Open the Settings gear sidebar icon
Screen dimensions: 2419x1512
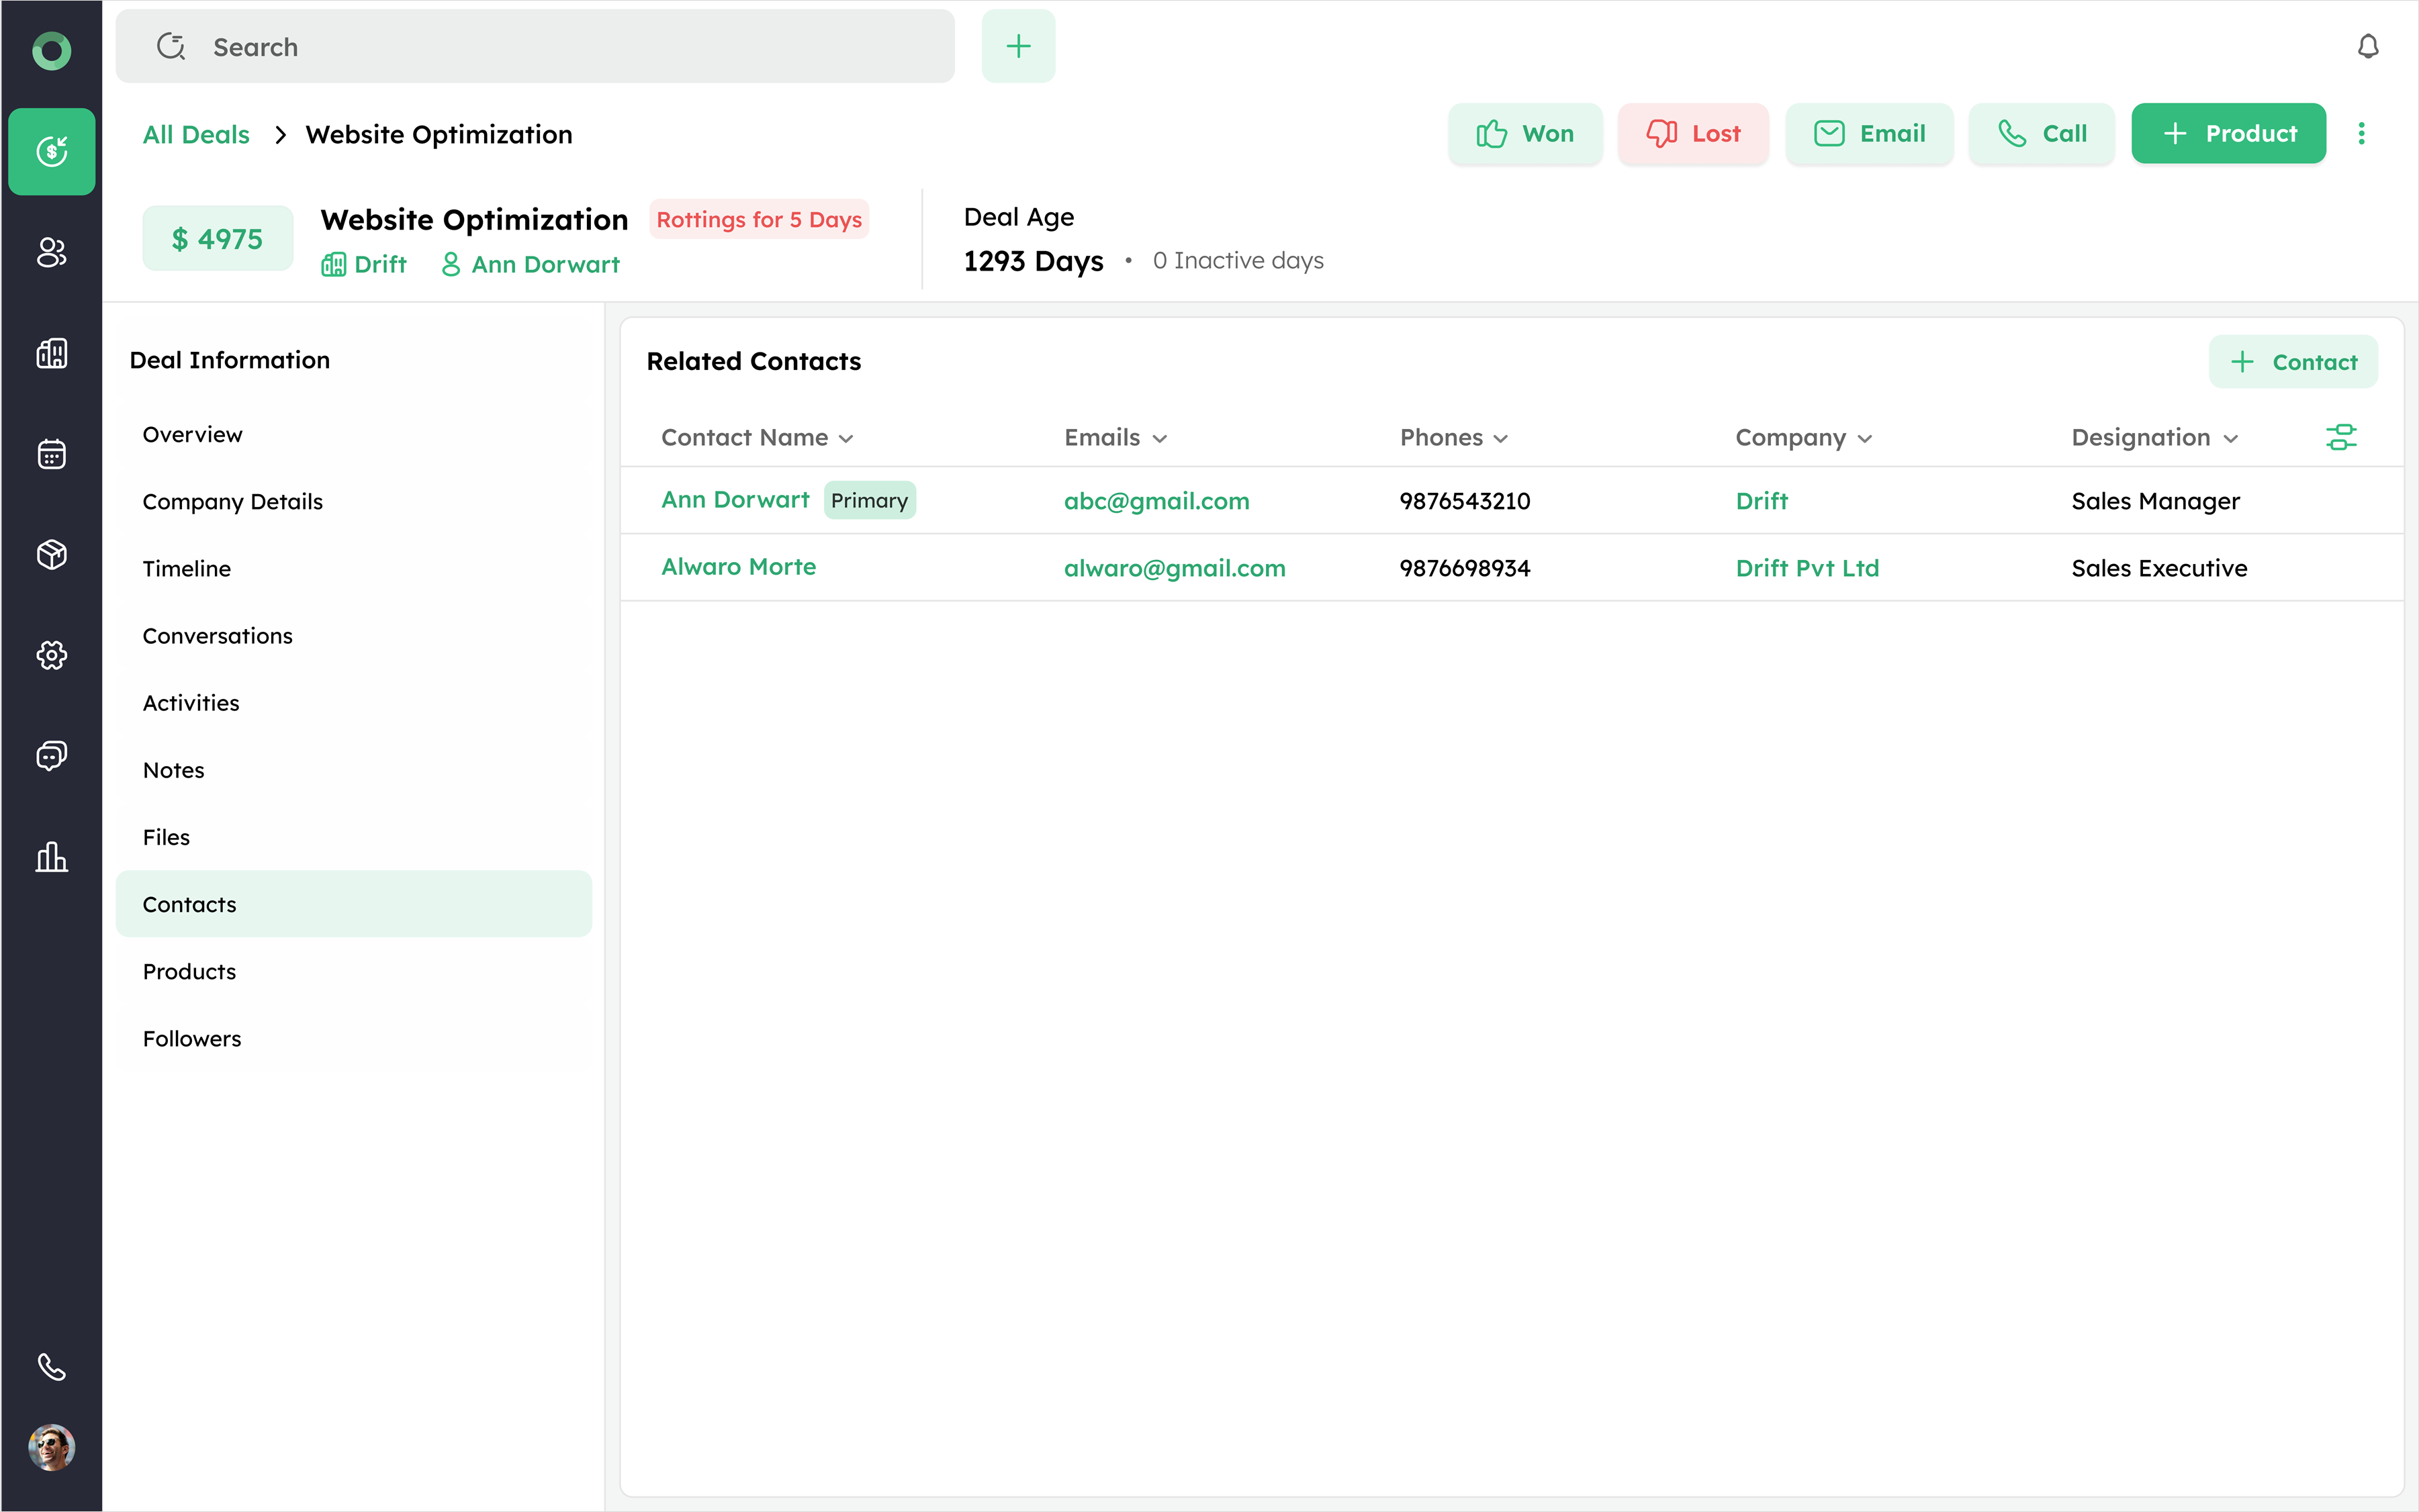tap(51, 655)
